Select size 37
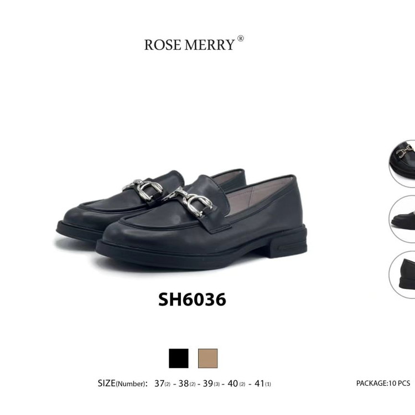Viewport: 415px width, 415px height. tap(162, 383)
